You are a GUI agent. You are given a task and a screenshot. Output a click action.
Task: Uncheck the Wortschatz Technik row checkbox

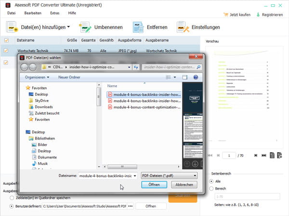pos(6,51)
